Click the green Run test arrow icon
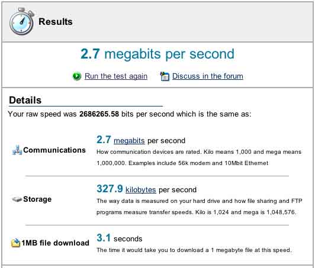The height and width of the screenshot is (268, 315). [77, 76]
